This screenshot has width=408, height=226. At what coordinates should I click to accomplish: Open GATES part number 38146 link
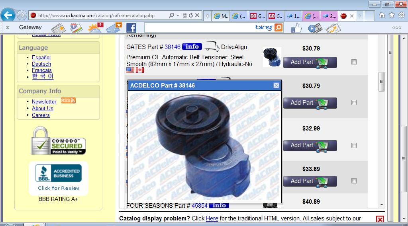pyautogui.click(x=172, y=47)
